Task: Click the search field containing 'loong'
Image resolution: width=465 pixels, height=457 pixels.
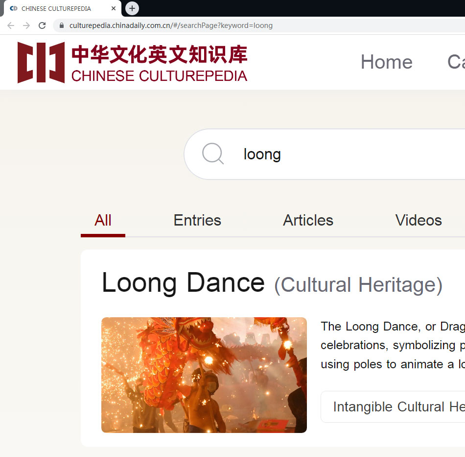Action: coord(343,154)
